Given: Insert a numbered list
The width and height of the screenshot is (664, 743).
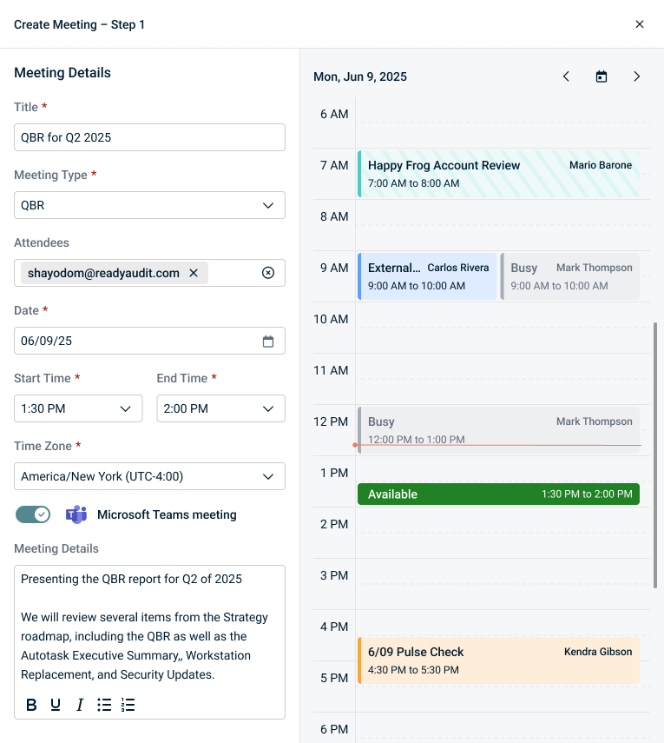Looking at the screenshot, I should [128, 705].
